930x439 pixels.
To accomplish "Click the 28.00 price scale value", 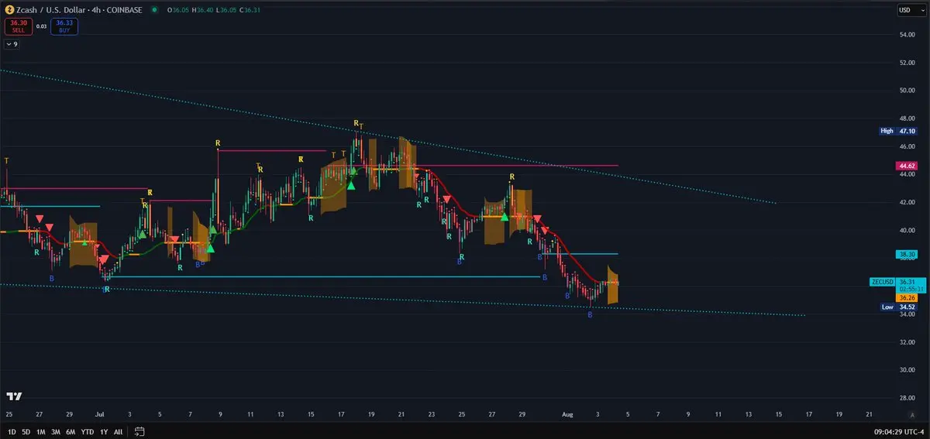I will click(x=908, y=397).
